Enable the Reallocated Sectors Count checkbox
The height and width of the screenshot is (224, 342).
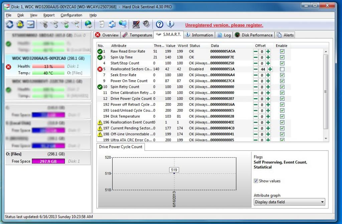point(282,69)
